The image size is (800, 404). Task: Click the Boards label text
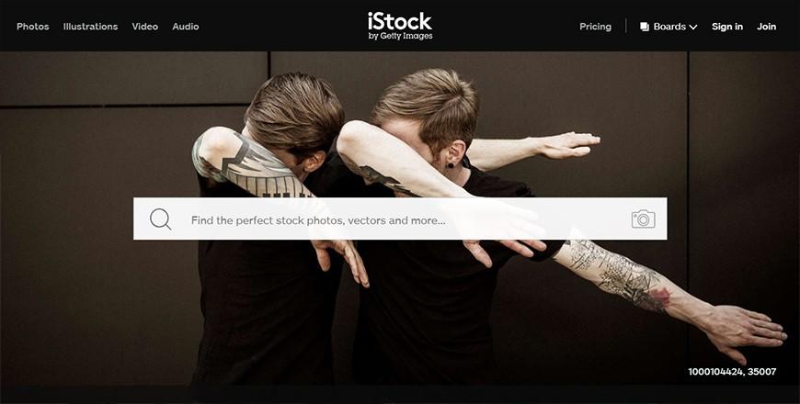pyautogui.click(x=669, y=27)
